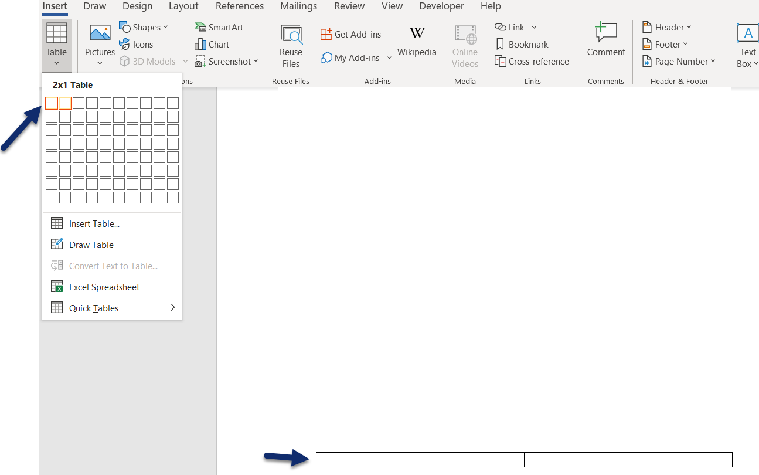Image resolution: width=759 pixels, height=475 pixels.
Task: Click the Header page icon
Action: click(x=647, y=27)
